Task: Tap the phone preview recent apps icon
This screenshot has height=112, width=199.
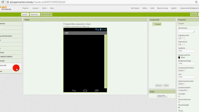Action: [x=97, y=91]
